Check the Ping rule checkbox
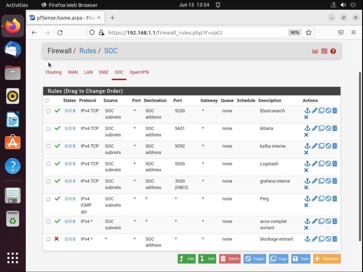 pyautogui.click(x=48, y=199)
